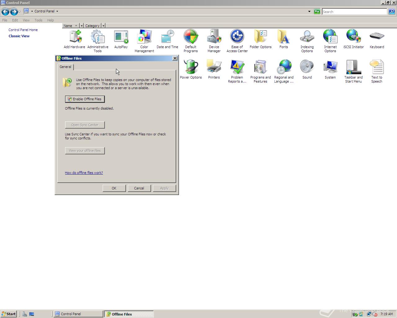Click into the Search input field
The image size is (397, 318).
point(355,11)
